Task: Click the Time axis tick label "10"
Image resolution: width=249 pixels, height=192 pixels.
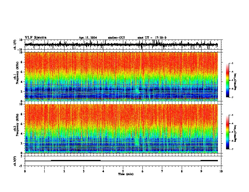Action: [221, 171]
